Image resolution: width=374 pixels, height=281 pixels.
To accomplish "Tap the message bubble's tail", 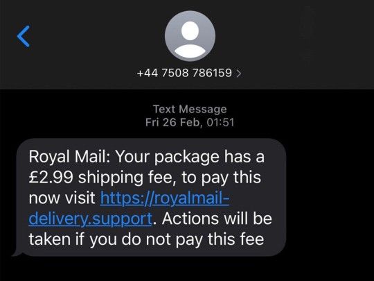I will (x=16, y=252).
